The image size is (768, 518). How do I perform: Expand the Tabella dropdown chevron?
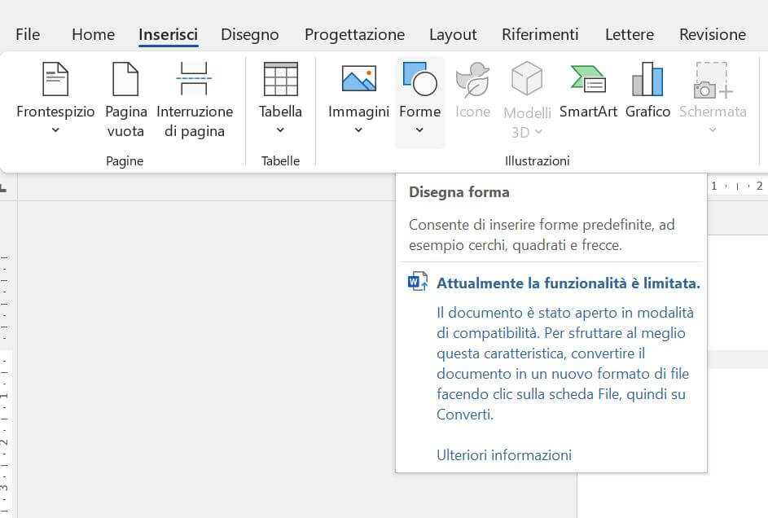280,130
